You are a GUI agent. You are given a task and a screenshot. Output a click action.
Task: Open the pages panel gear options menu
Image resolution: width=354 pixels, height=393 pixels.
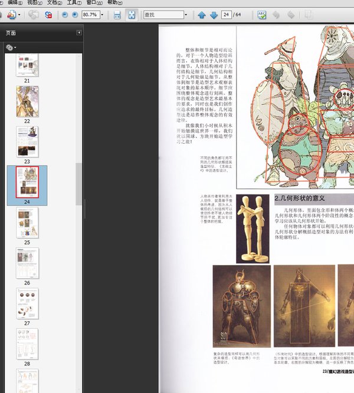click(x=11, y=48)
